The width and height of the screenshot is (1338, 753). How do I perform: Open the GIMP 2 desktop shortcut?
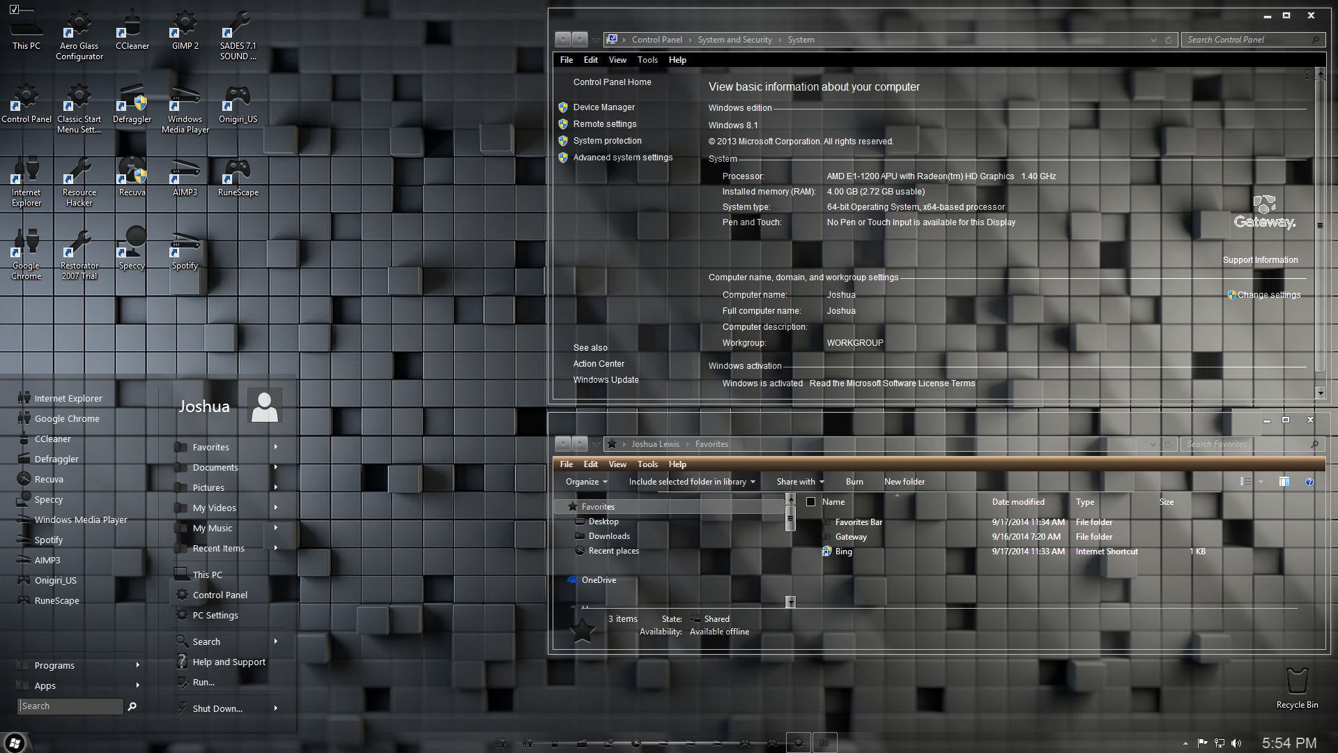pyautogui.click(x=185, y=28)
